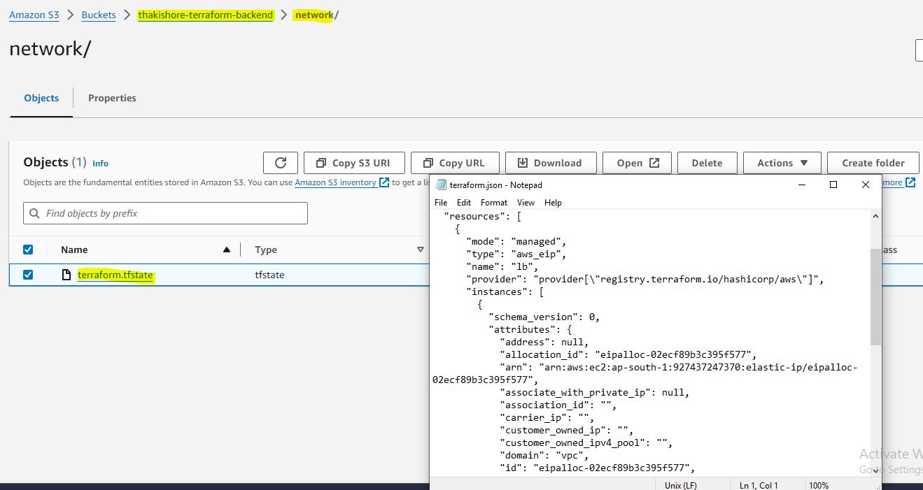
Task: Uncheck the terraform.tfstate row checkbox
Action: tap(28, 275)
